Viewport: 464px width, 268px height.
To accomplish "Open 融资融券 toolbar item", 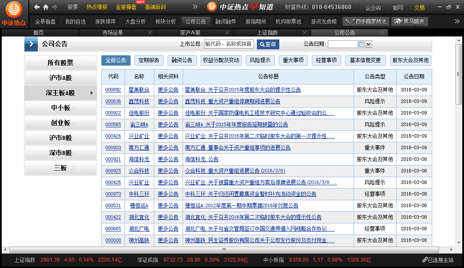I will pos(226,21).
